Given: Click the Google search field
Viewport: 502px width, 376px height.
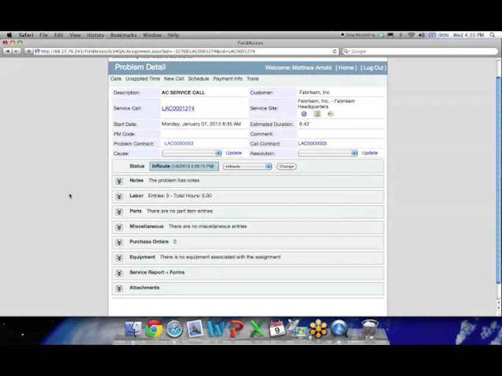Looking at the screenshot, I should point(420,51).
